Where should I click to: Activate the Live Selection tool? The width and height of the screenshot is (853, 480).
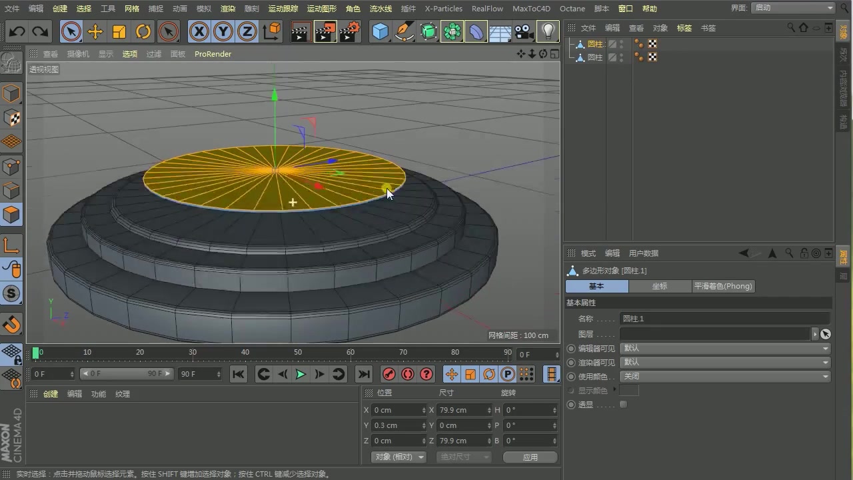click(71, 31)
